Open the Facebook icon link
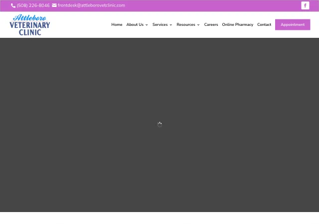The image size is (319, 224). pyautogui.click(x=305, y=5)
